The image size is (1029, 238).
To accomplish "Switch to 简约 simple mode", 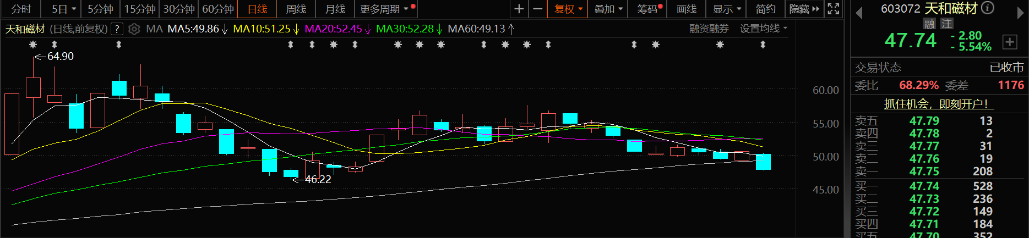I will 766,9.
